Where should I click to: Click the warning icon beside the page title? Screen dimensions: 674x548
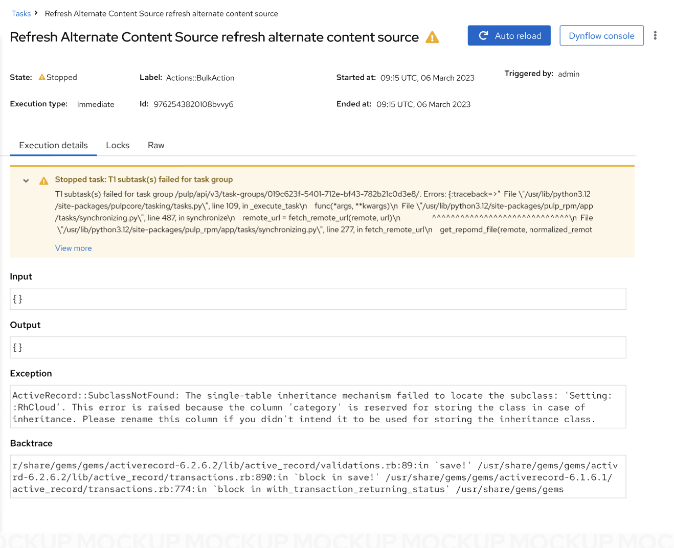point(432,37)
